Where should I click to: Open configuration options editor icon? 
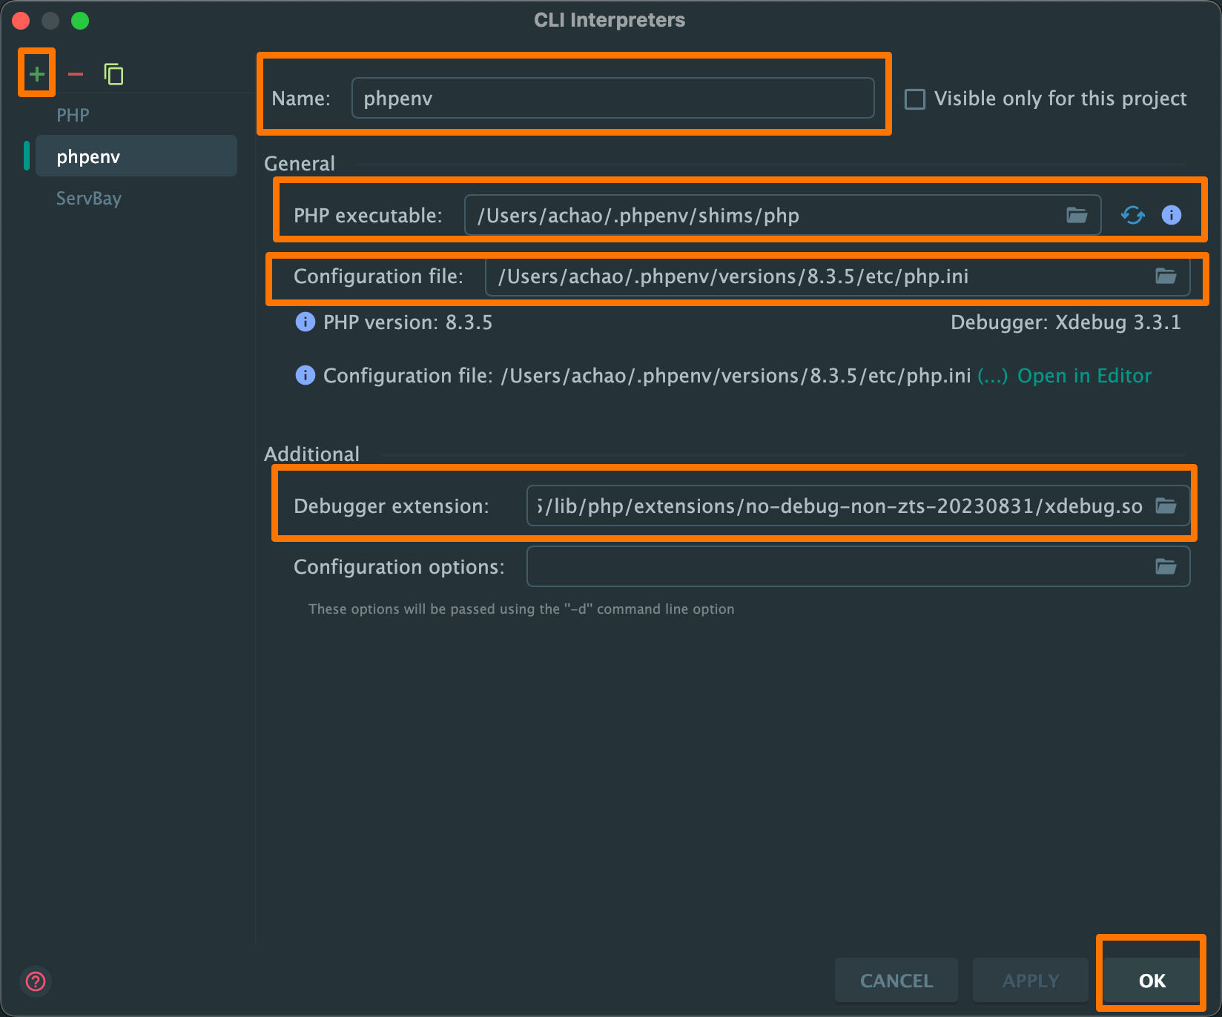click(x=1166, y=567)
